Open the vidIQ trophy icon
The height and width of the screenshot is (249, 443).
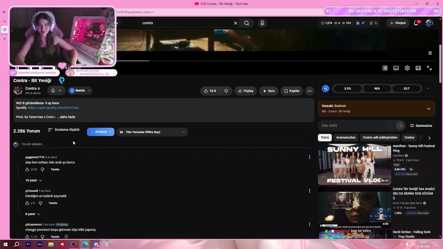(x=371, y=23)
